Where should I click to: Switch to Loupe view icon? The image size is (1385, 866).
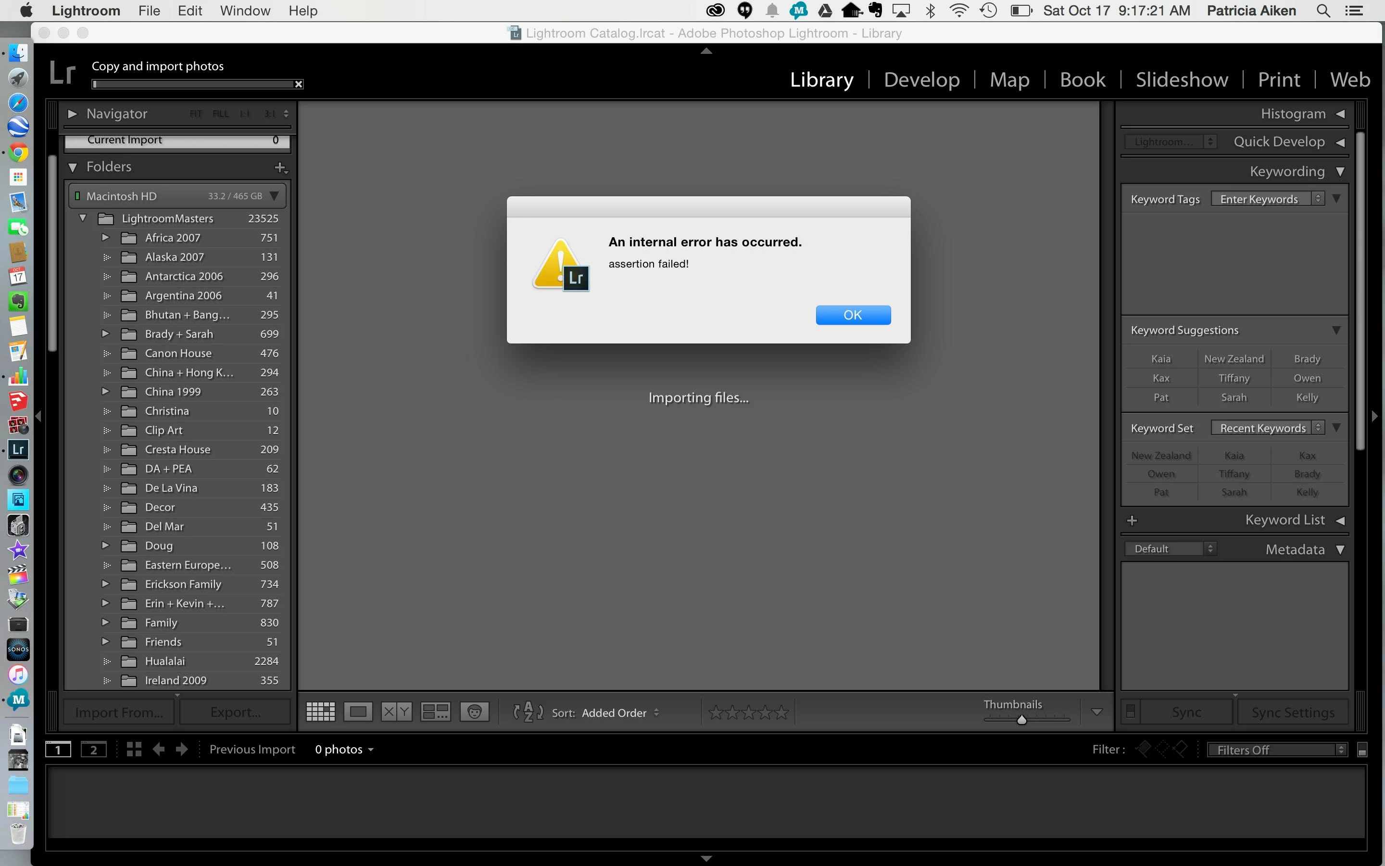pyautogui.click(x=358, y=712)
